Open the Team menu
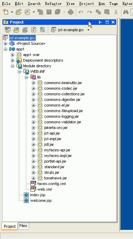This screenshot has width=133, height=239. tap(113, 4)
